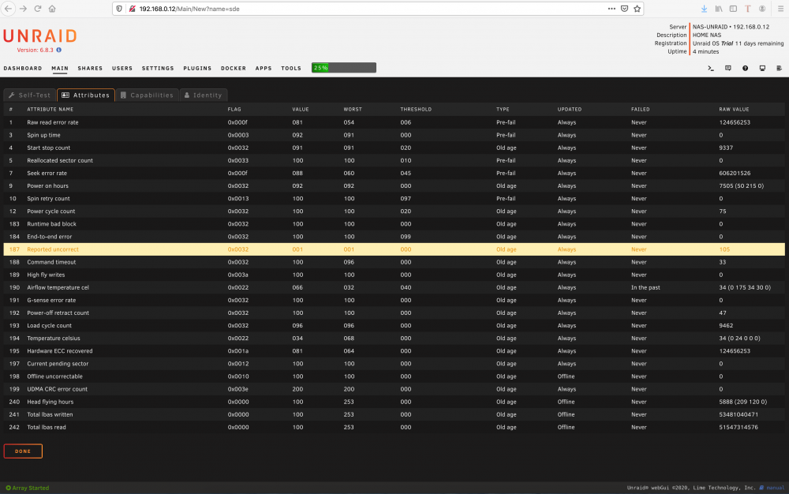Click the Firefox account avatar icon
This screenshot has height=494, width=789.
coord(762,9)
